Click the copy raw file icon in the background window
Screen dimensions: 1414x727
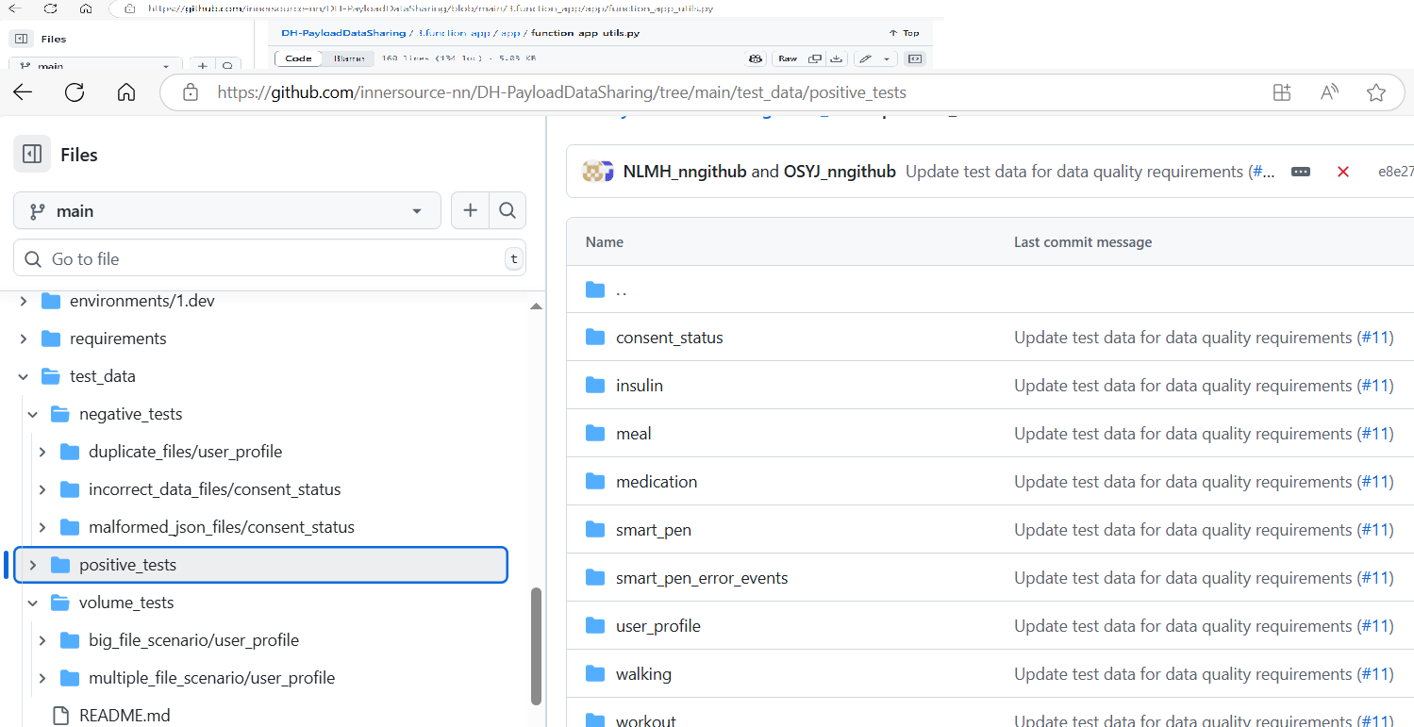(816, 58)
